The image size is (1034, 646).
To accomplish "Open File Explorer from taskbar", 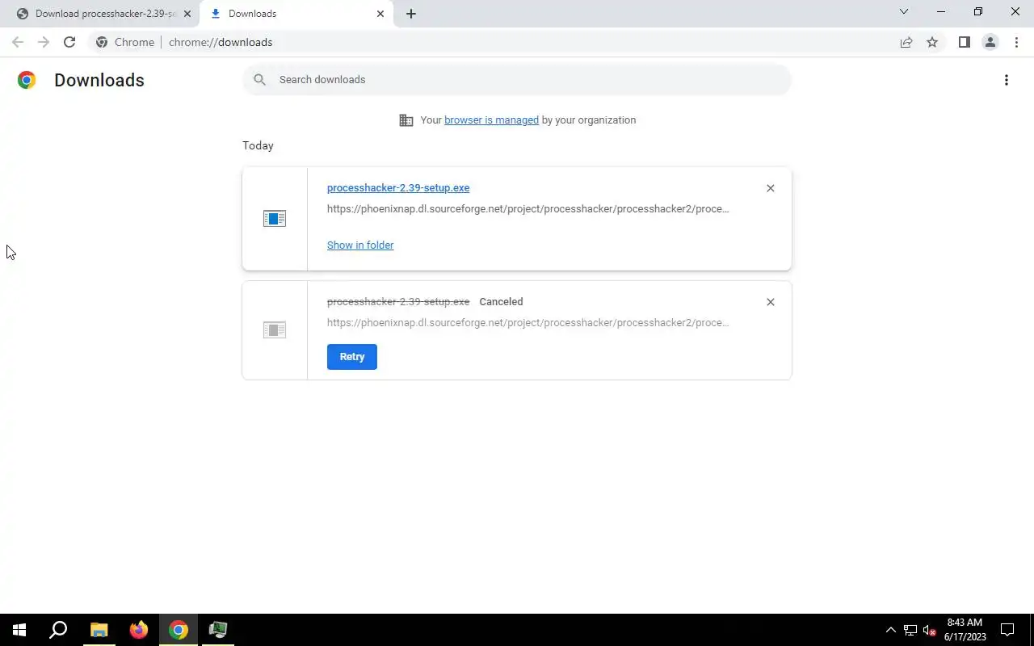I will point(99,630).
